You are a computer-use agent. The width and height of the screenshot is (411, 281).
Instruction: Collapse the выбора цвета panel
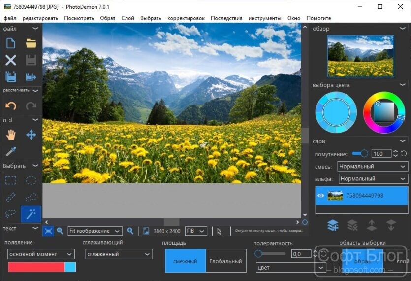(x=402, y=85)
